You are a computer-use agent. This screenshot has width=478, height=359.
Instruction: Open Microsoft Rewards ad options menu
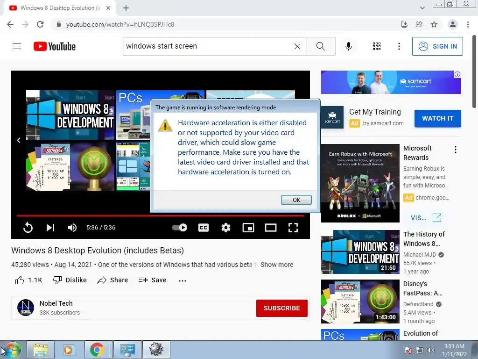tap(456, 150)
